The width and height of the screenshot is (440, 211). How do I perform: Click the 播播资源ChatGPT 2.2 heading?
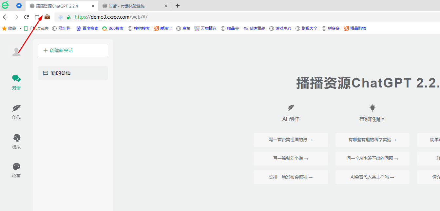pos(368,83)
